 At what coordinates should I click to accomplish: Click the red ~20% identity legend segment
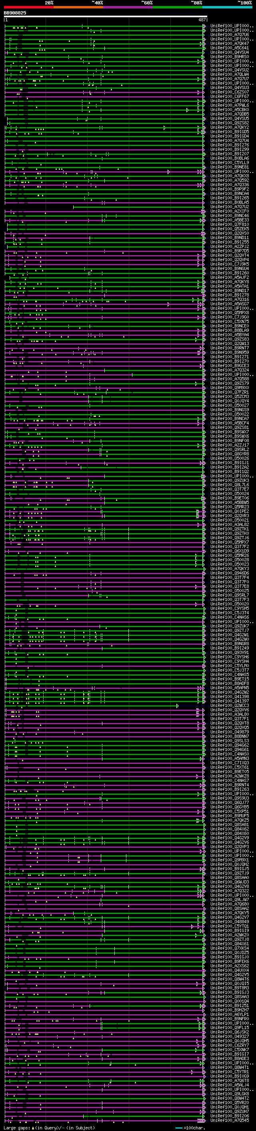click(28, 8)
